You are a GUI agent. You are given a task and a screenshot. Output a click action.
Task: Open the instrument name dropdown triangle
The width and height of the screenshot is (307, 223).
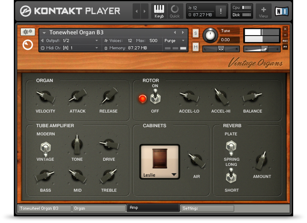coord(44,33)
